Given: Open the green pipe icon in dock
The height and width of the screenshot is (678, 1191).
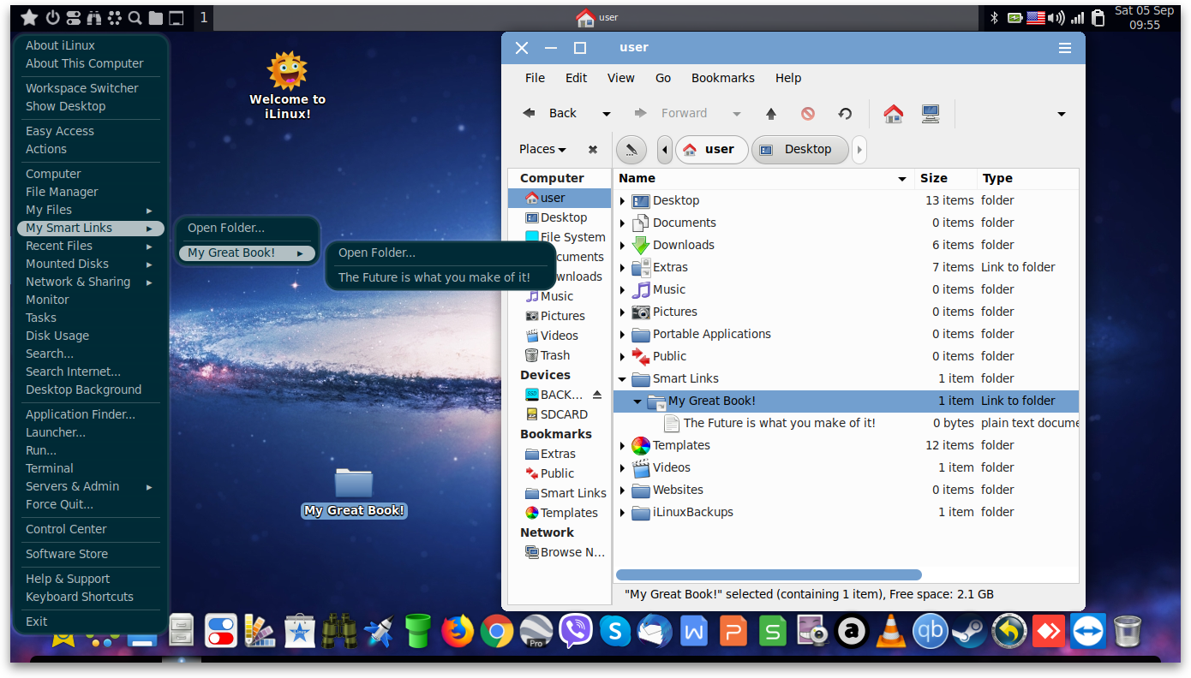Looking at the screenshot, I should [418, 632].
